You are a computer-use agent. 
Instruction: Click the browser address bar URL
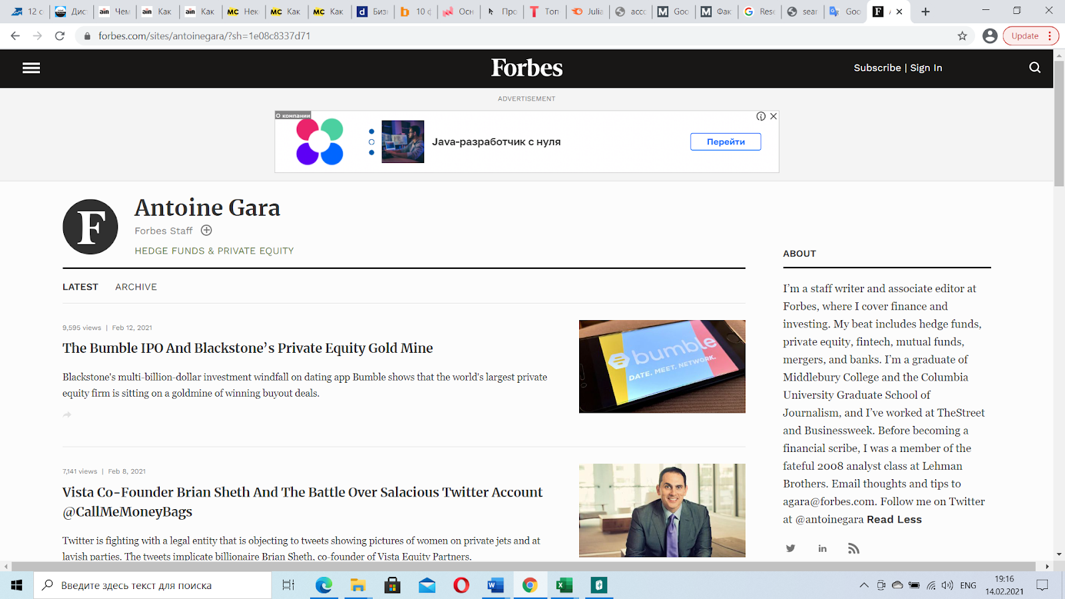[x=204, y=36]
